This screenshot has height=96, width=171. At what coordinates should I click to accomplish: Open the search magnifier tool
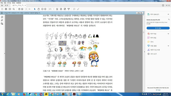click(x=14, y=9)
